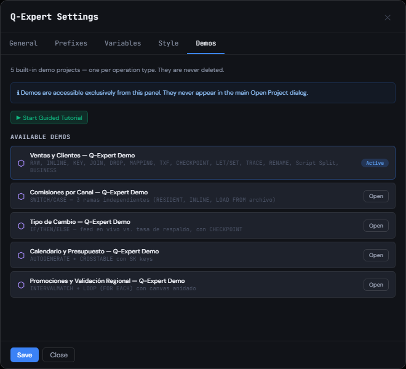
Task: Click the Active badge on Ventas y Clientes
Action: point(375,163)
